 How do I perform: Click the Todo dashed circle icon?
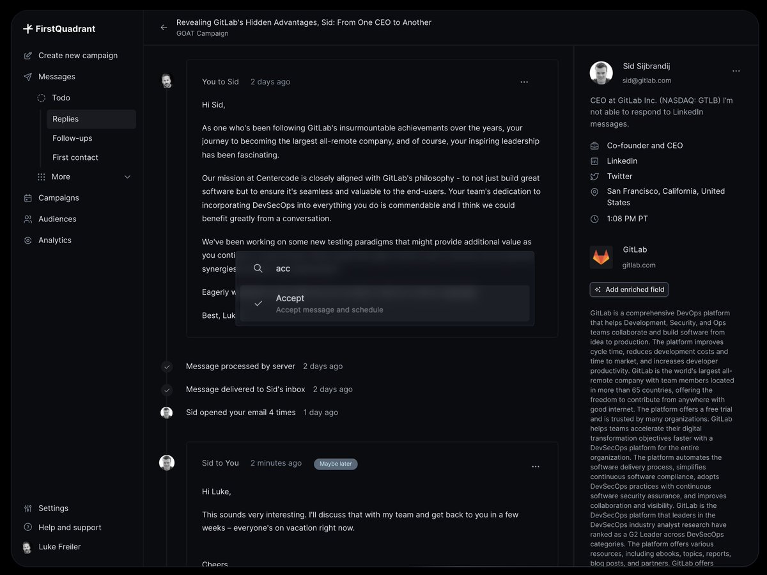(x=42, y=98)
